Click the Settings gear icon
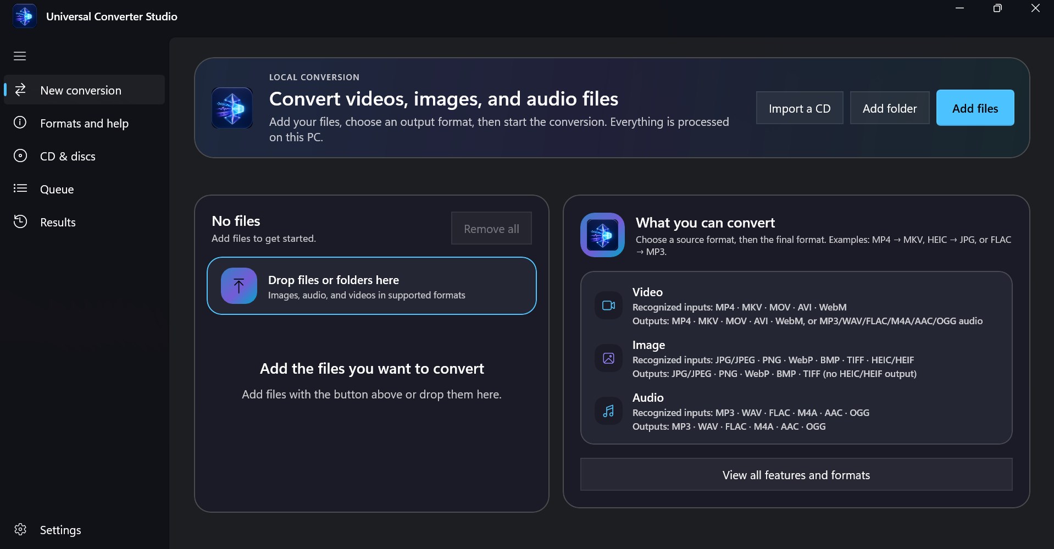The image size is (1054, 549). coord(20,529)
